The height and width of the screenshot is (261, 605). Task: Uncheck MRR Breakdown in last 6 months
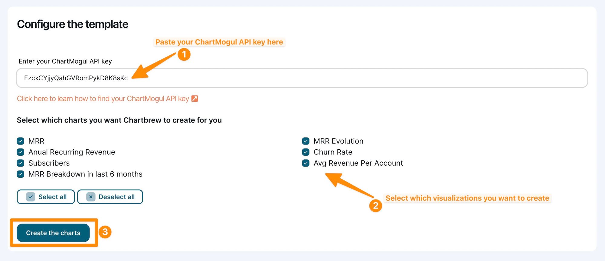pyautogui.click(x=20, y=174)
